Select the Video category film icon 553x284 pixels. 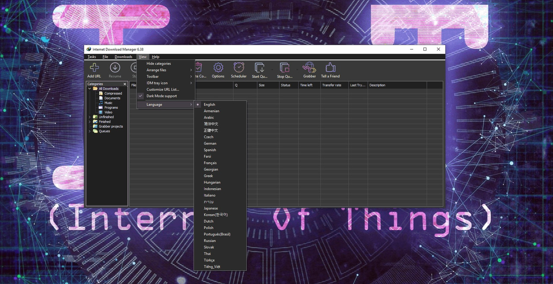coord(101,112)
